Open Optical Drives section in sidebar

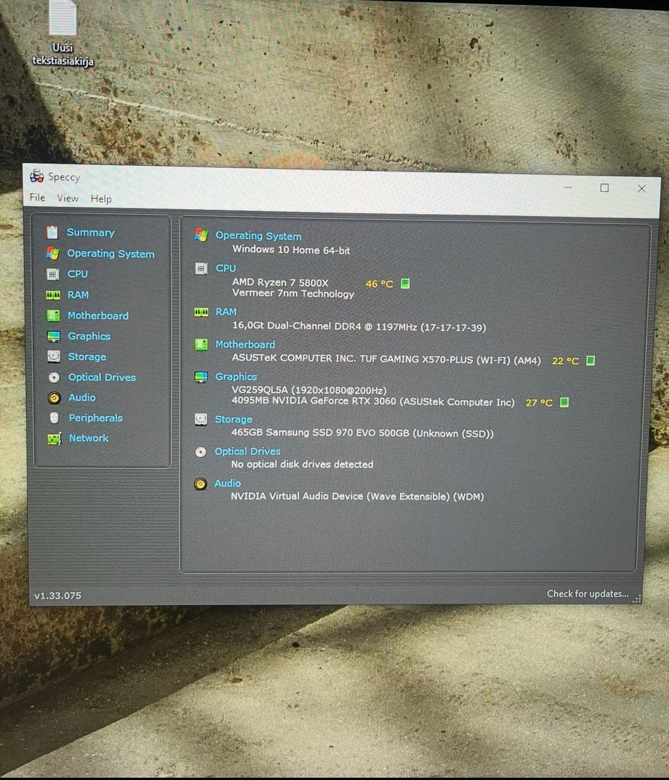(x=102, y=378)
